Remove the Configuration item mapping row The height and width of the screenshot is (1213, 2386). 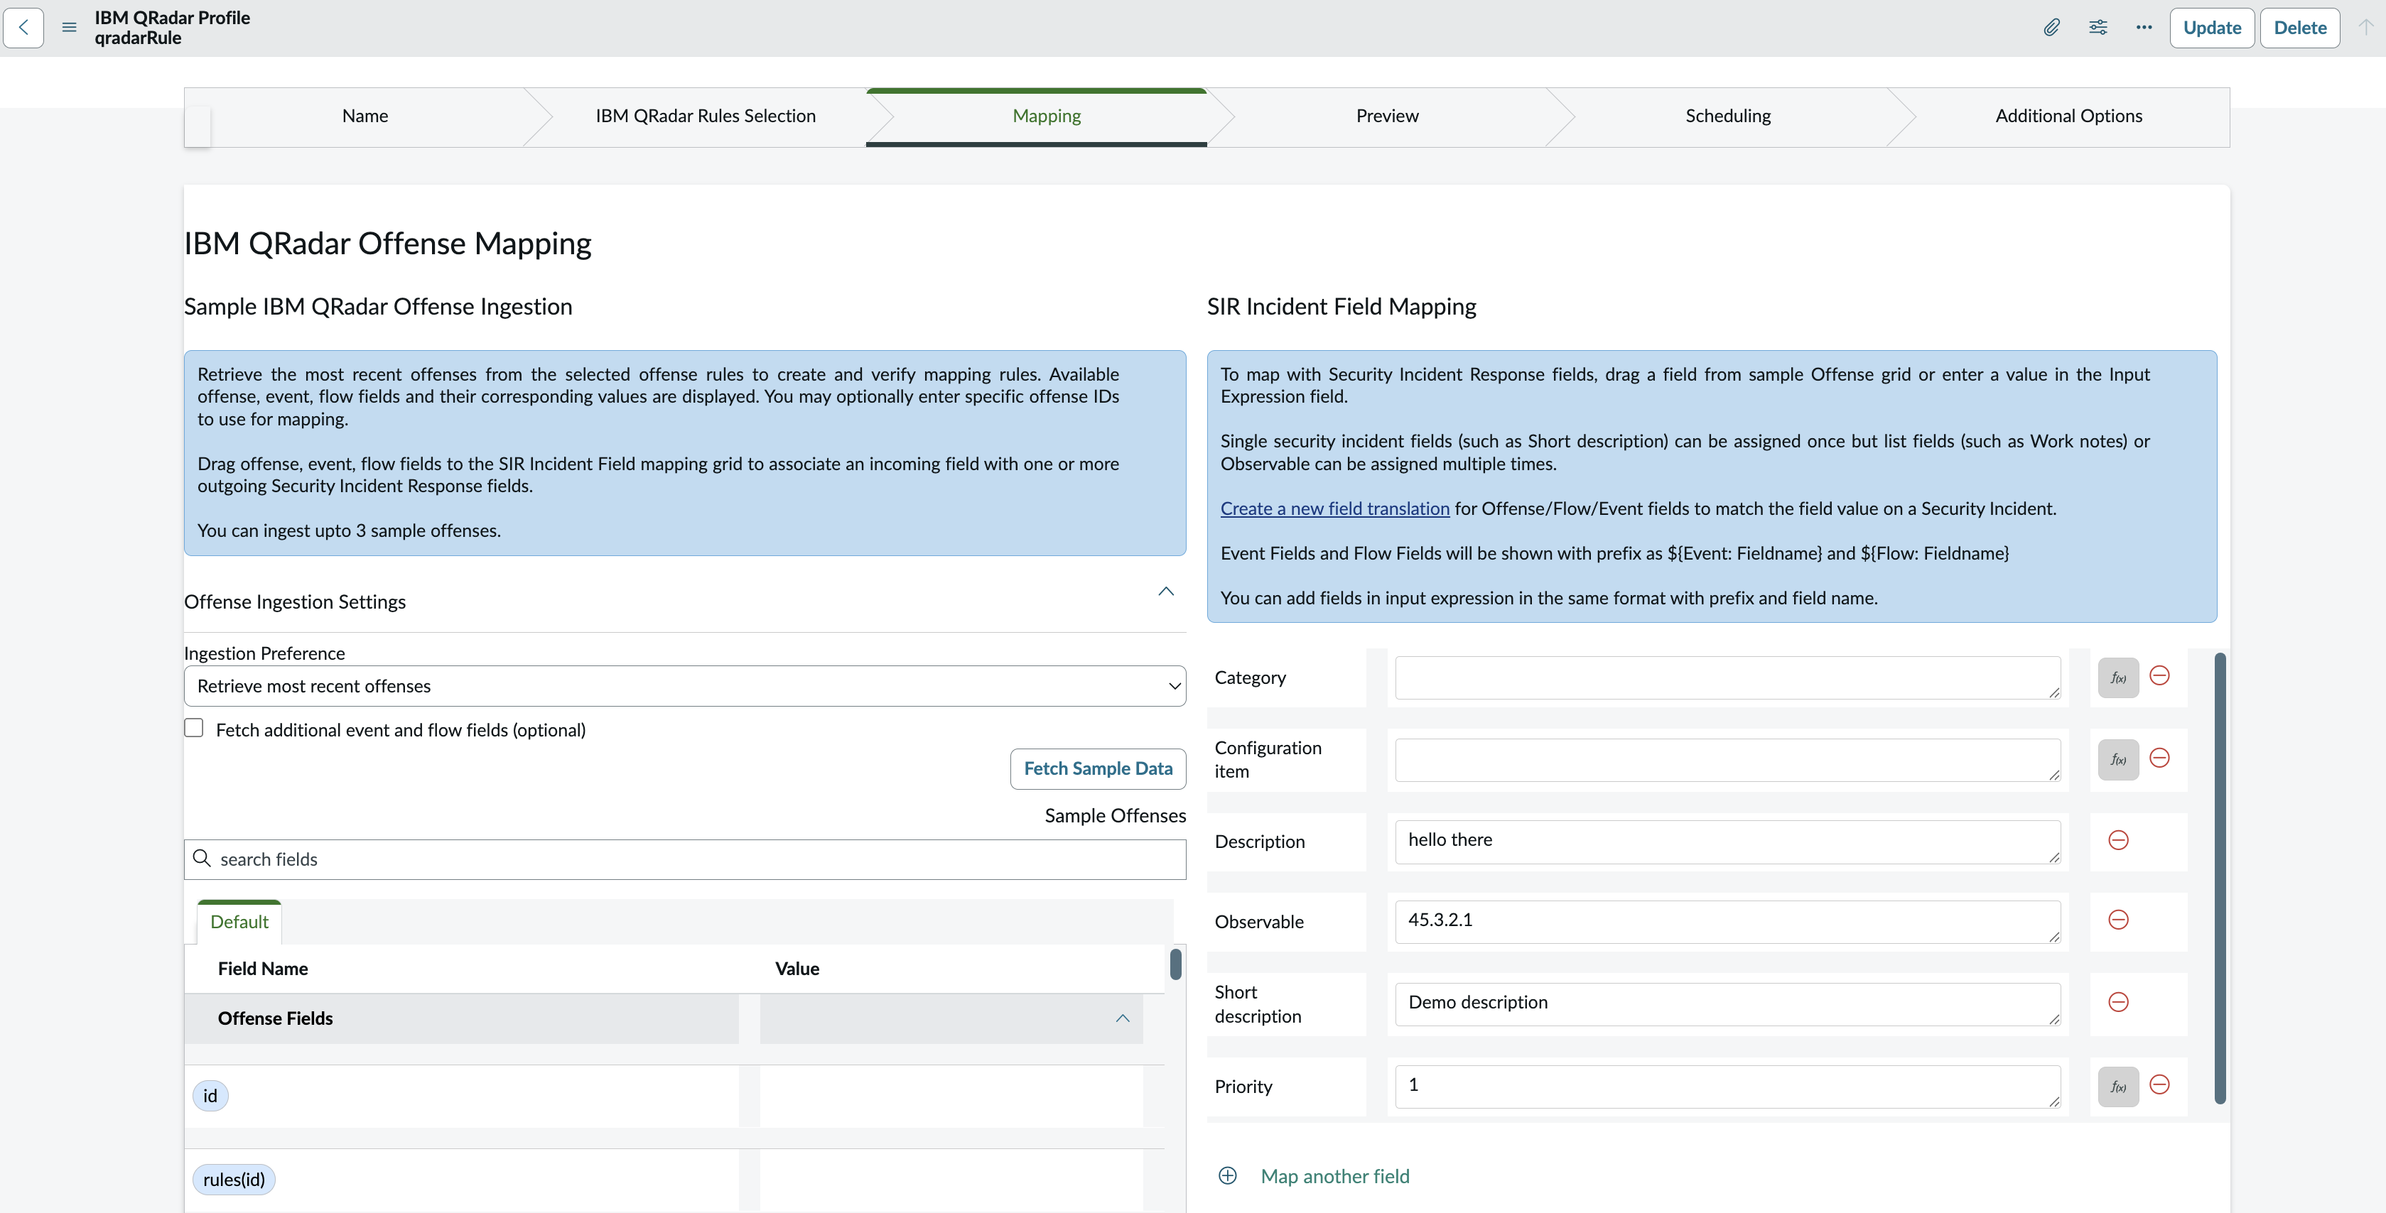click(2160, 758)
